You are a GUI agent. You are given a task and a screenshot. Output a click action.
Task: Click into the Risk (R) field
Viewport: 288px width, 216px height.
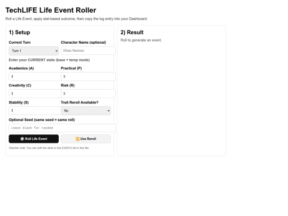(x=88, y=93)
